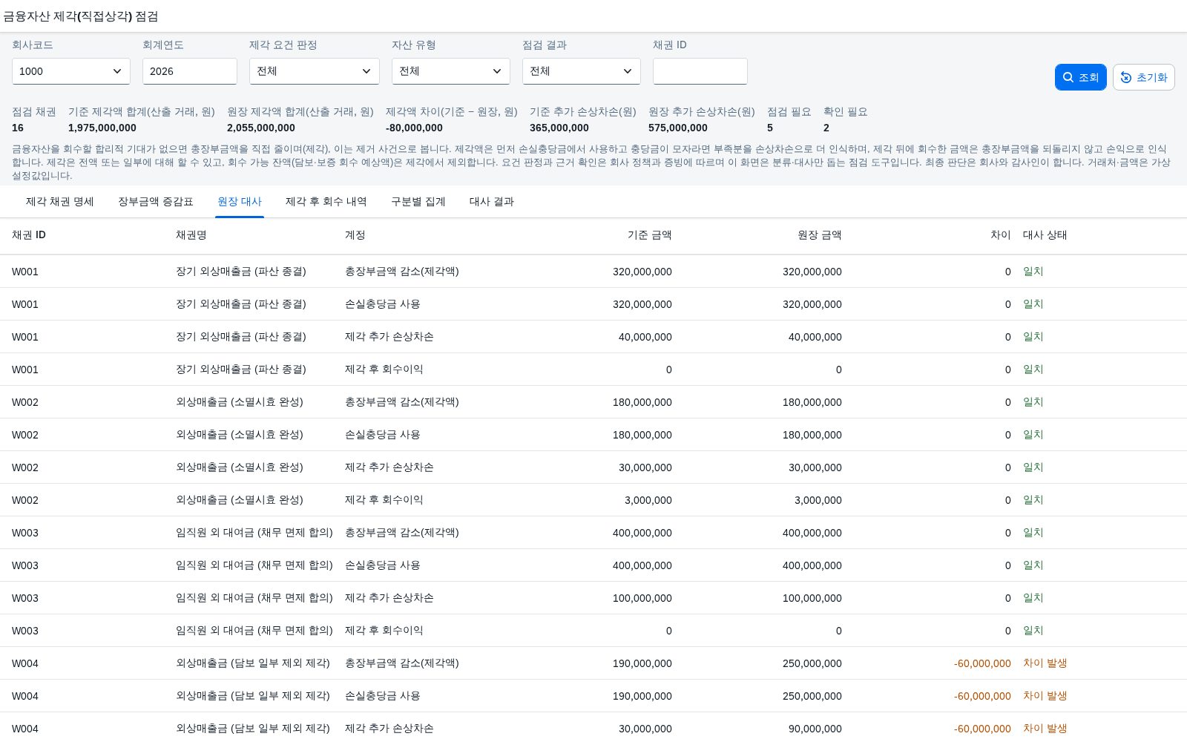1187x742 pixels.
Task: Click 250,000,000 in W004 총장부금액 감소 row
Action: click(812, 663)
